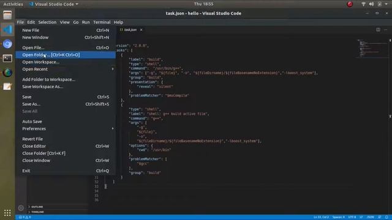Choose Revert File entry

(66, 139)
